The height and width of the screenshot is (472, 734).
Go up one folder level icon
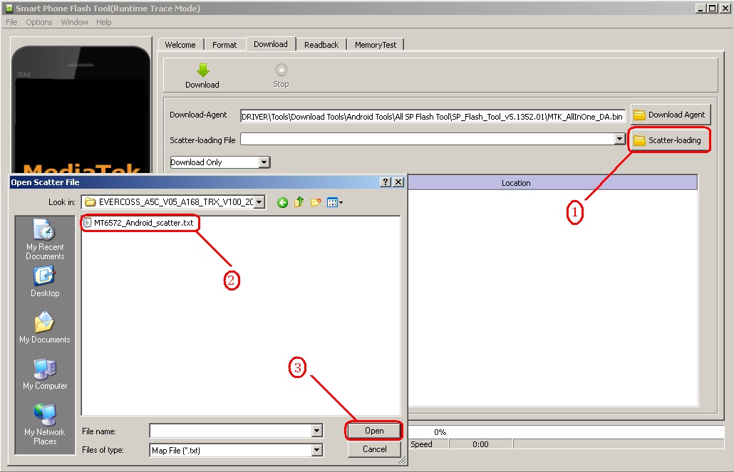coord(299,202)
